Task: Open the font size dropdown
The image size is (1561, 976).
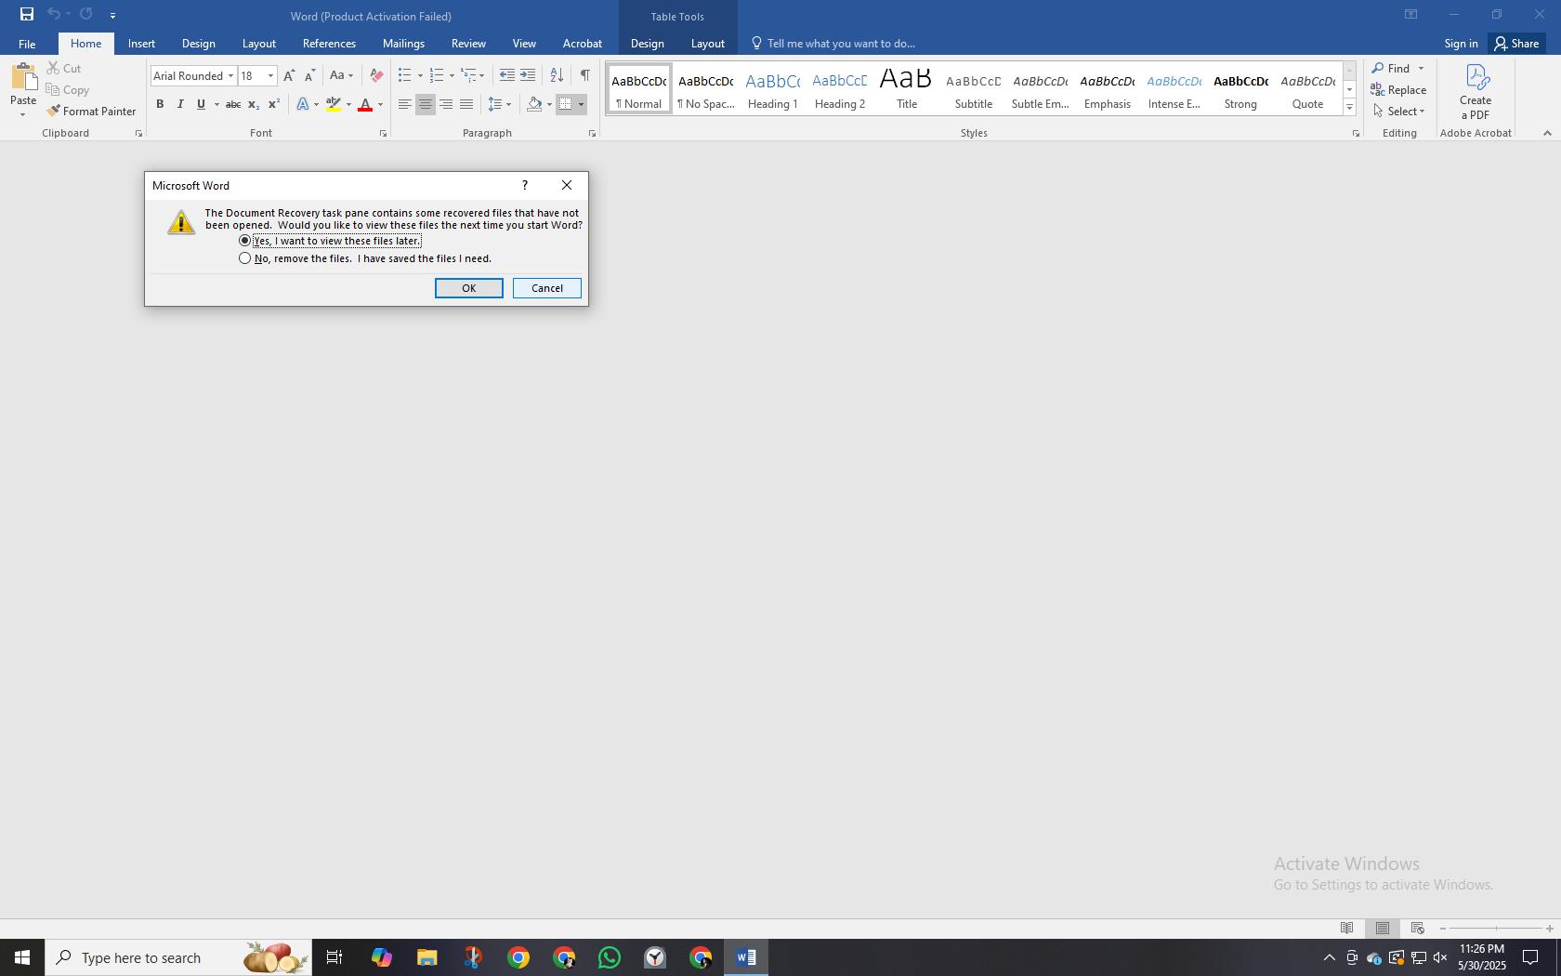Action: pos(270,76)
